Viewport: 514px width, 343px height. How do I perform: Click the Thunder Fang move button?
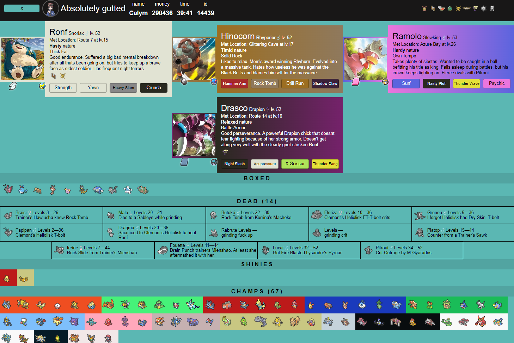[x=325, y=164]
